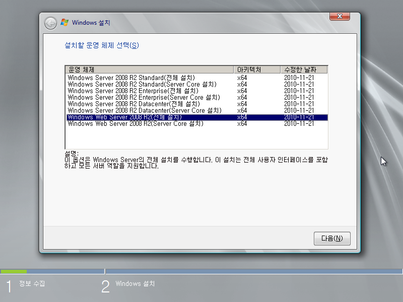
Task: Click date 2010-11-21 in Web Server Core row
Action: point(299,124)
